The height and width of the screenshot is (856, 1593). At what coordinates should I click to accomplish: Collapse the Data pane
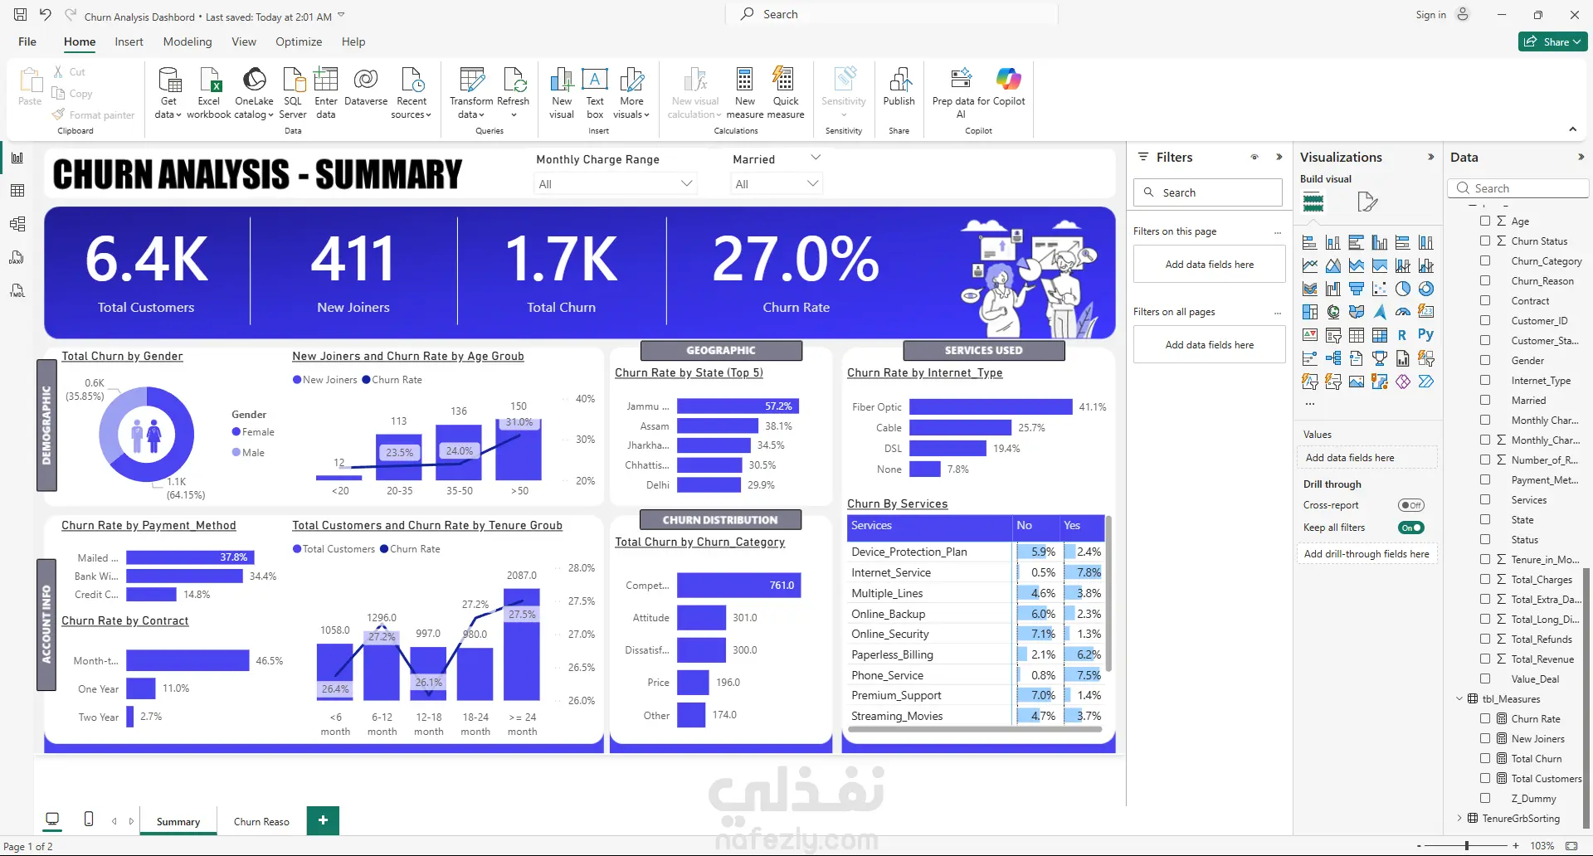[1581, 157]
